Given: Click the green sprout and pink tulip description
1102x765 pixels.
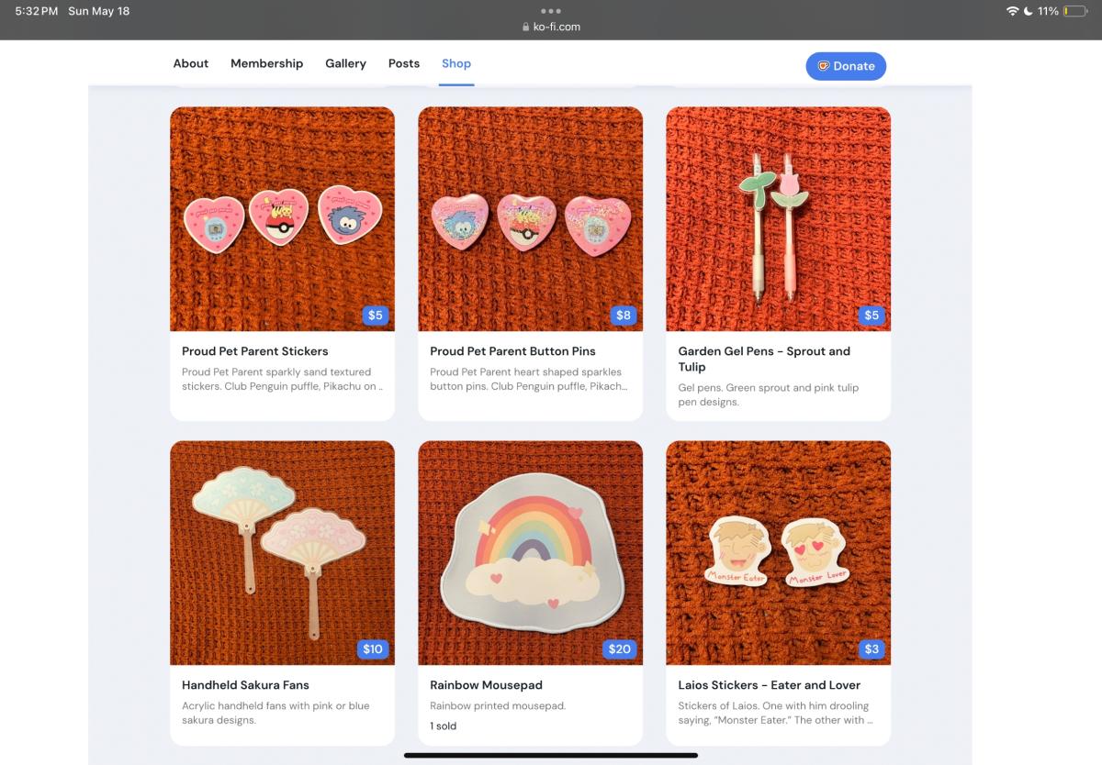Looking at the screenshot, I should [x=769, y=394].
